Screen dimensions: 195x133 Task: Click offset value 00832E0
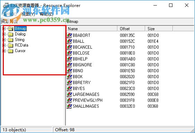(127, 106)
